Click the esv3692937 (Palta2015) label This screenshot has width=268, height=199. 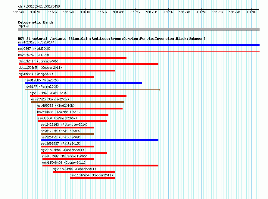point(61,144)
